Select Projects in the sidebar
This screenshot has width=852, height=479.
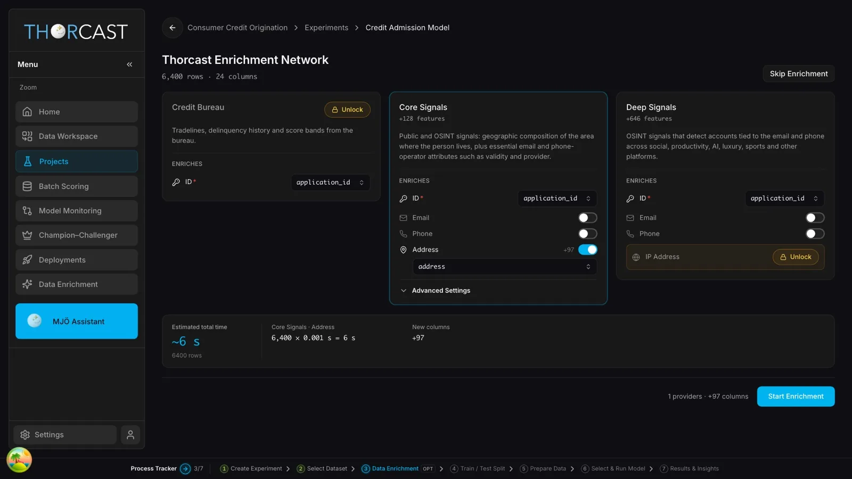click(x=77, y=161)
